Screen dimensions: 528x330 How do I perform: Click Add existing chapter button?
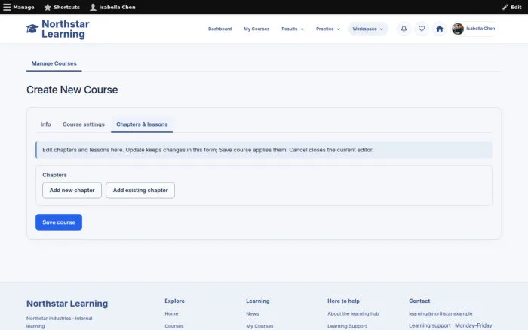point(140,191)
